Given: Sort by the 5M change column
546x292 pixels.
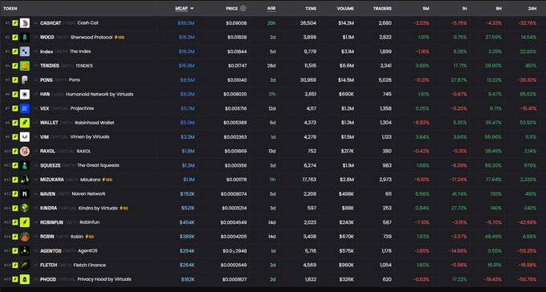Looking at the screenshot, I should [x=426, y=8].
